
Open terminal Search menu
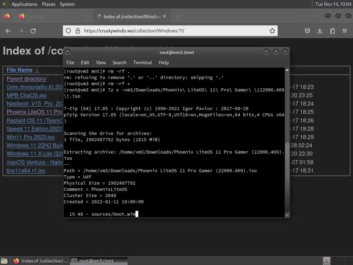(x=119, y=63)
